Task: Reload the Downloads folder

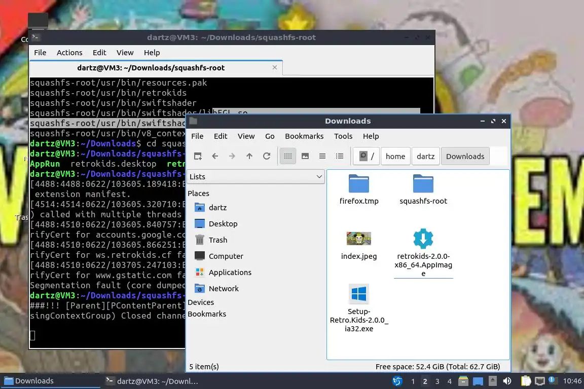Action: [x=266, y=157]
